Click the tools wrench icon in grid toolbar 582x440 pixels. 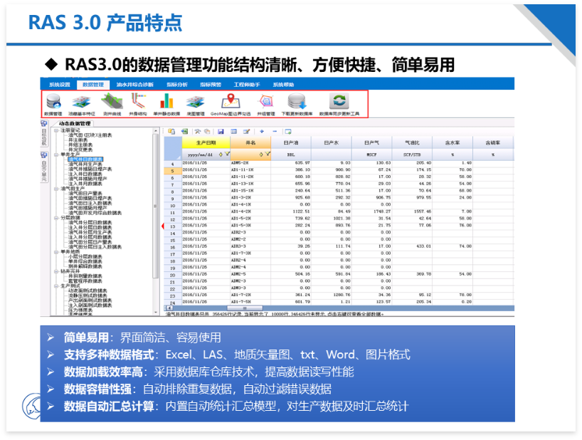point(198,132)
